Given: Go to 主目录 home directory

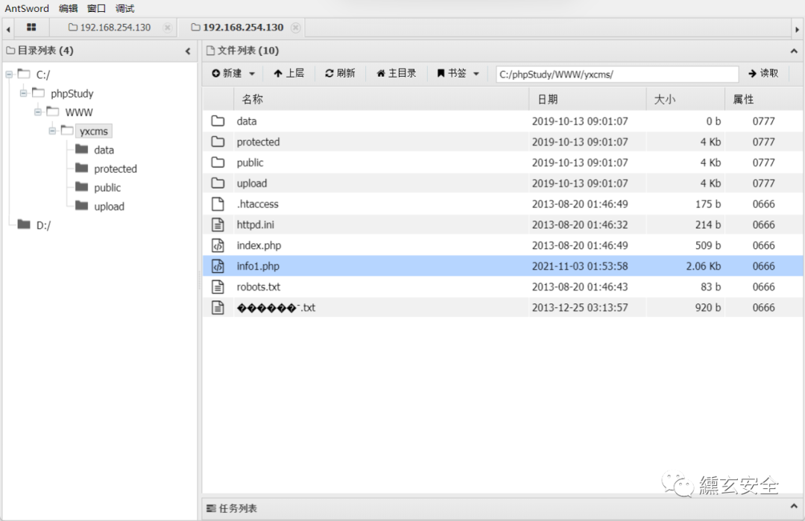Looking at the screenshot, I should pos(397,73).
